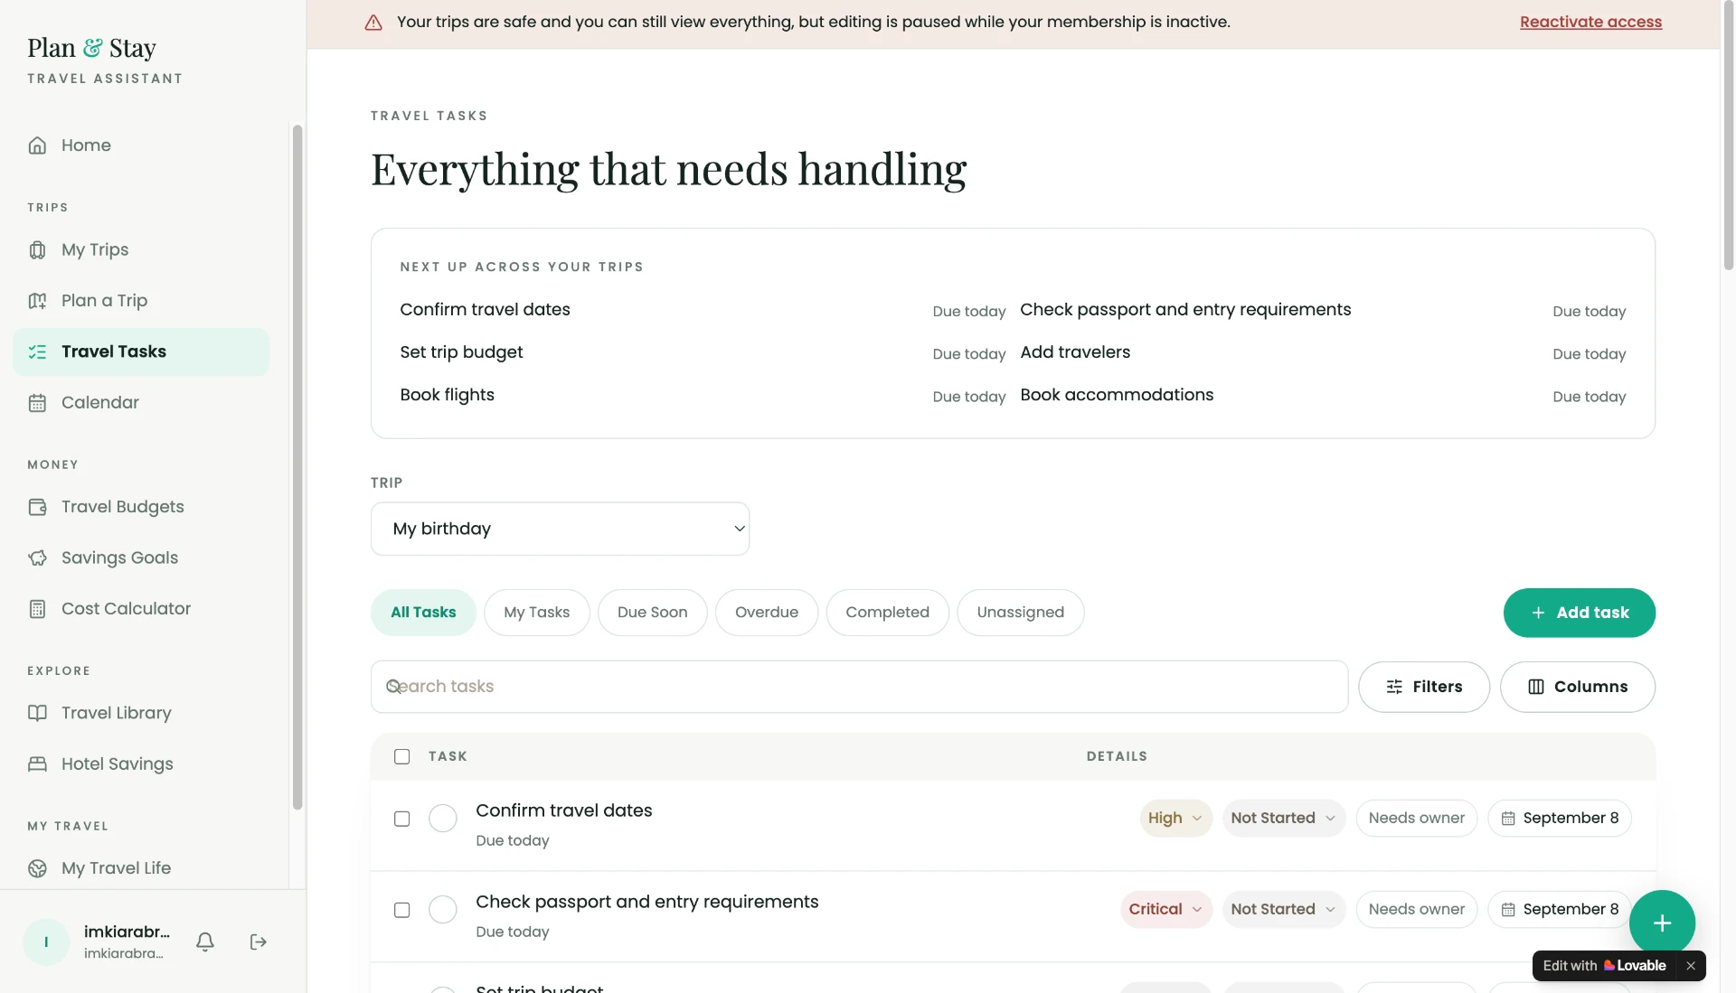Screen dimensions: 1736x993
Task: Open the Columns button
Action: point(1577,687)
